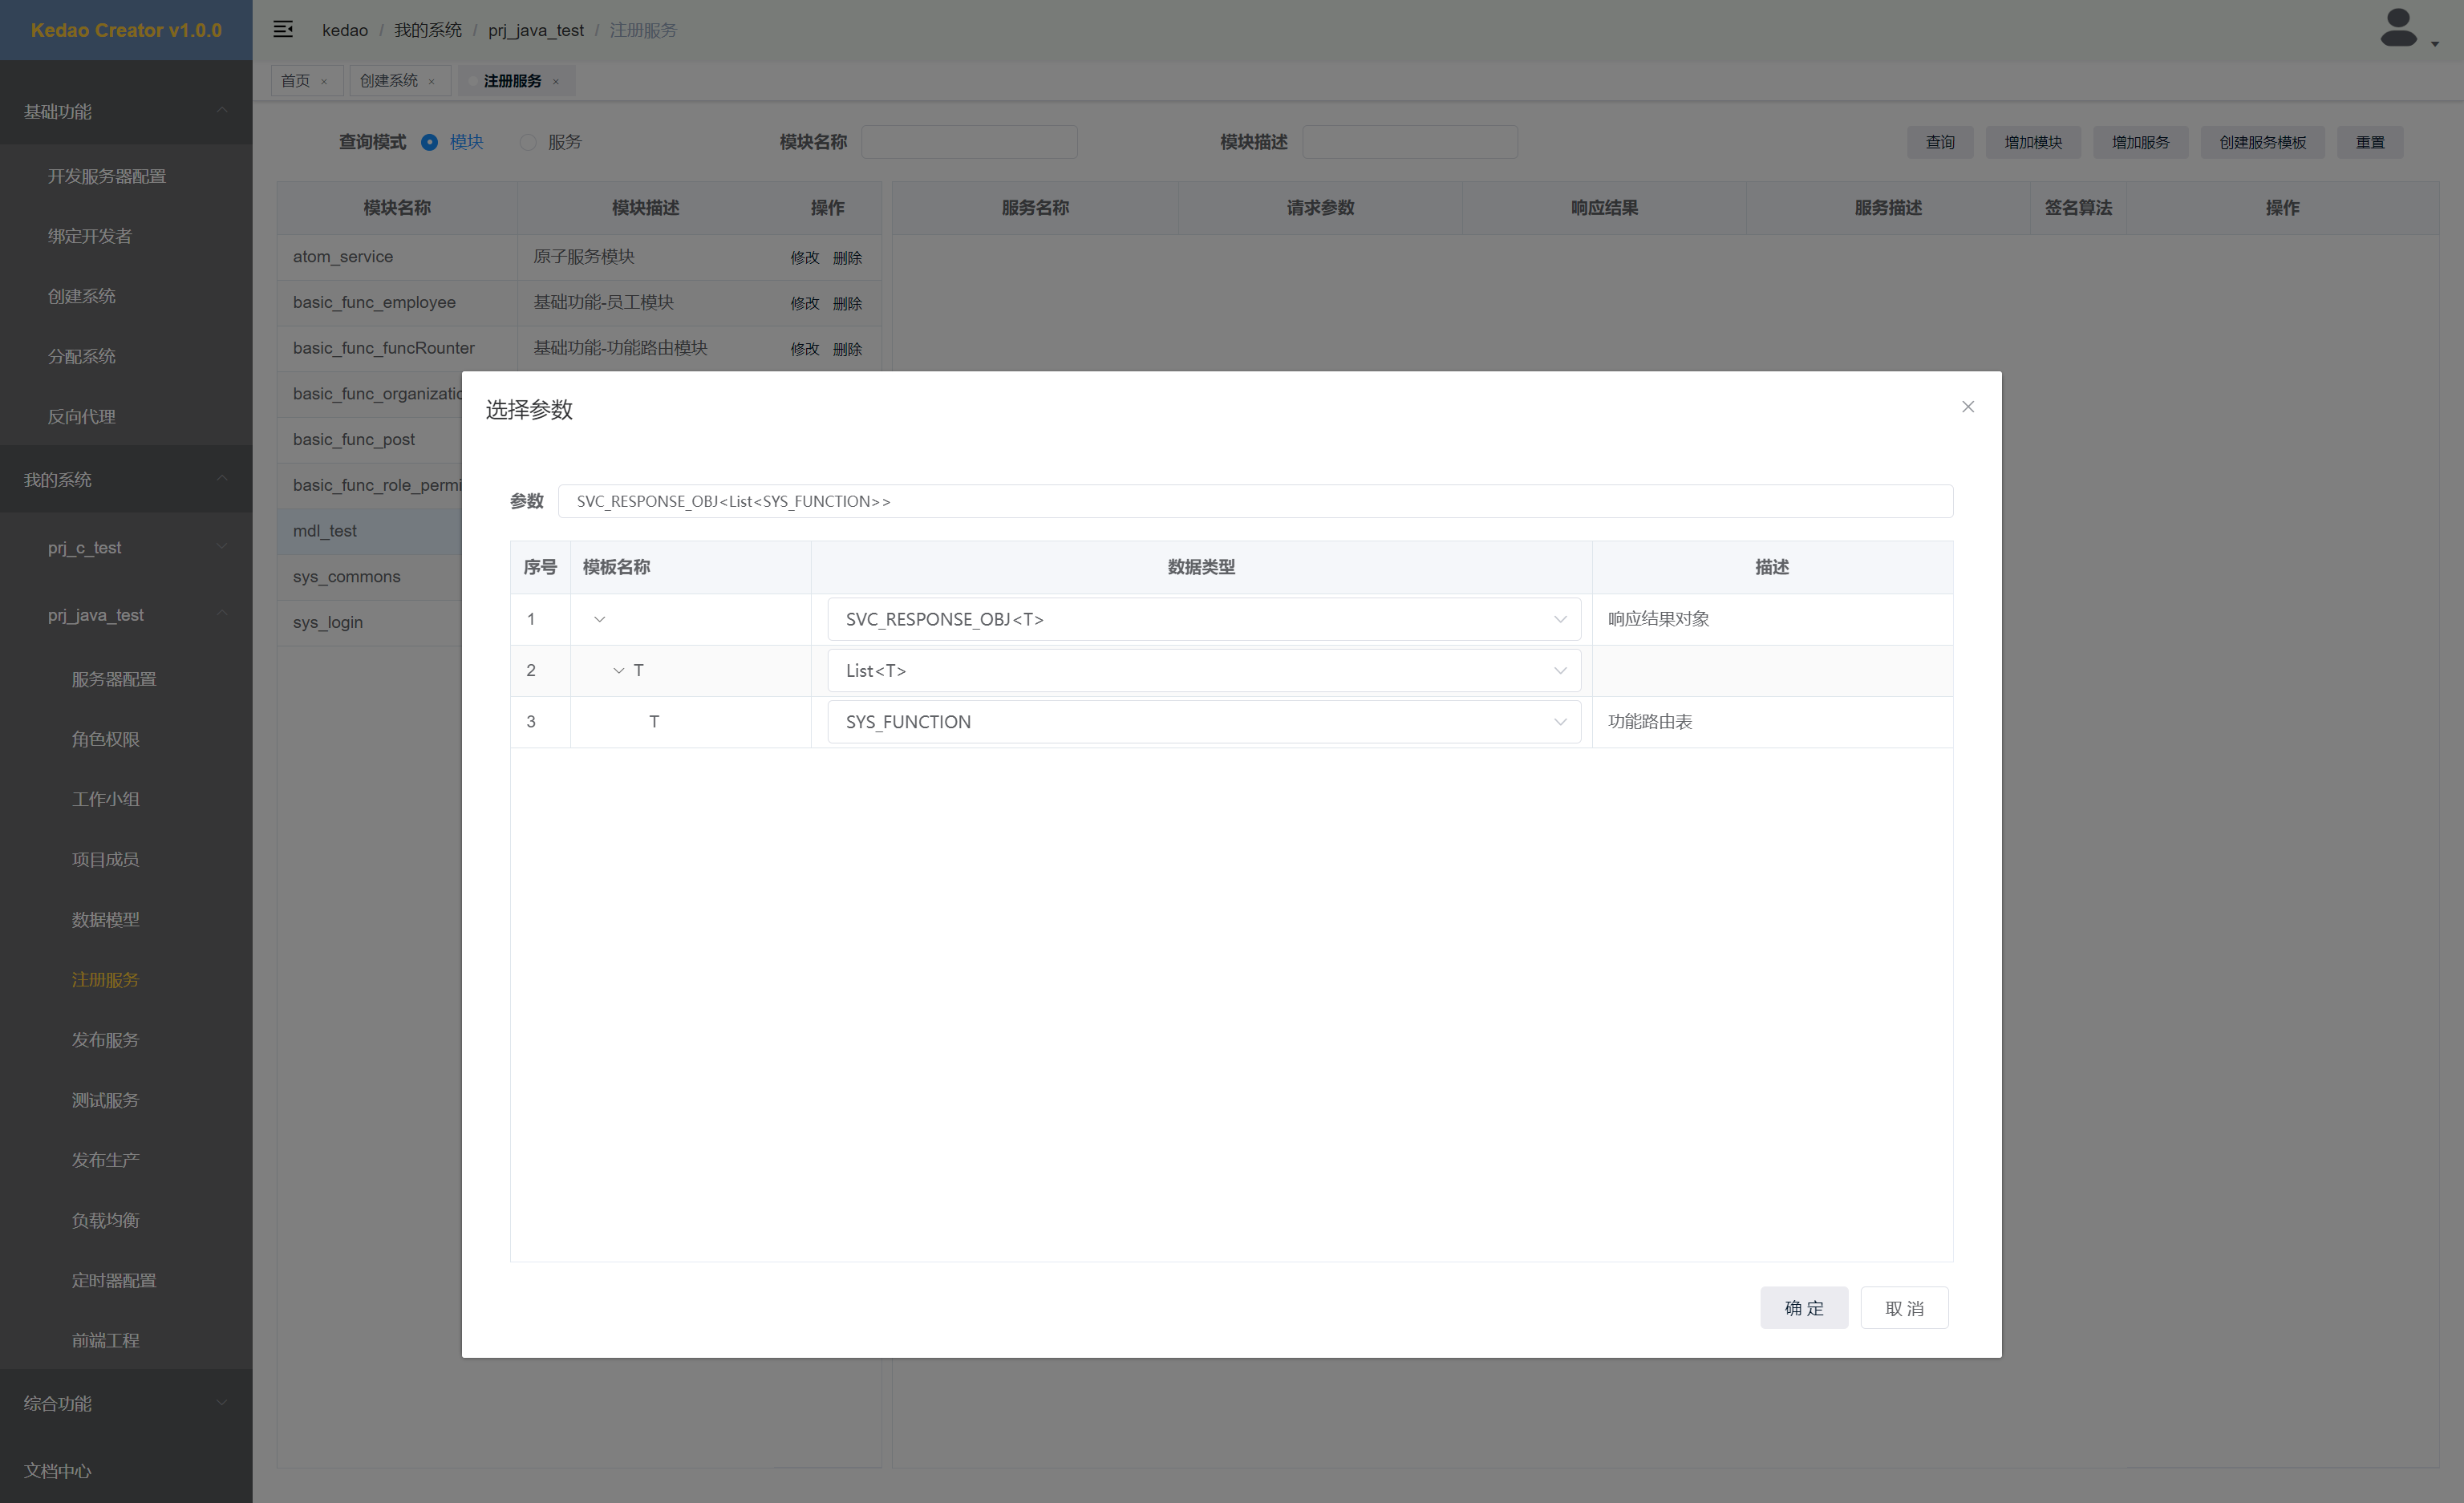
Task: Close the 创建系统 tab using its x
Action: pos(432,82)
